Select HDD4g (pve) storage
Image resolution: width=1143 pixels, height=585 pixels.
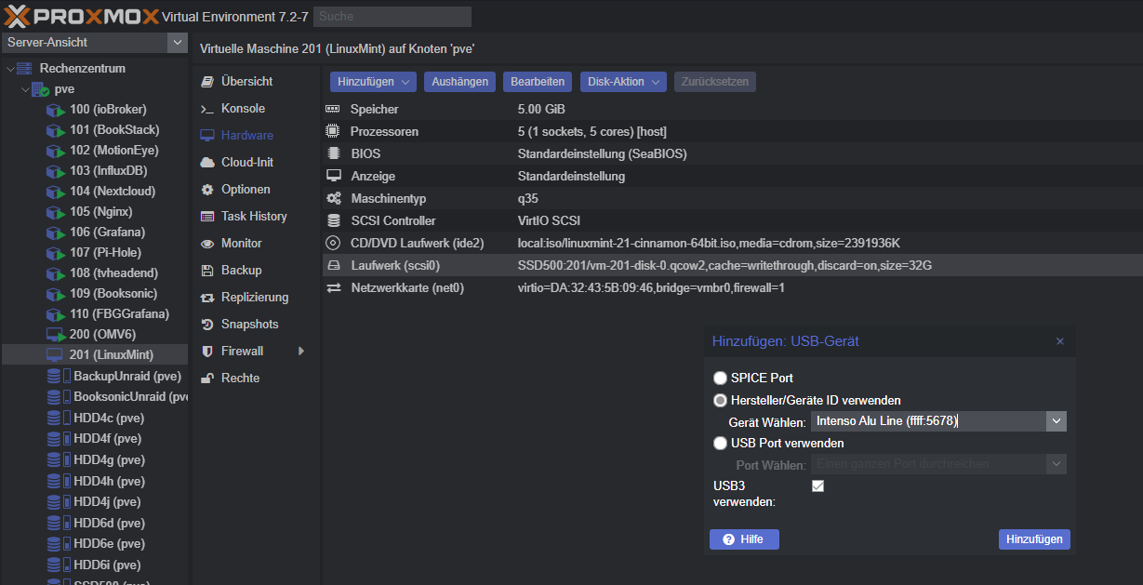coord(108,459)
